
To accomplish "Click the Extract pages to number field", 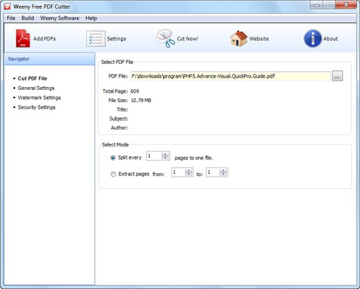I will (213, 173).
